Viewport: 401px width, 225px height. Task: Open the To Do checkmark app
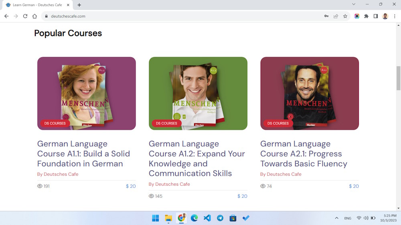coord(246,218)
